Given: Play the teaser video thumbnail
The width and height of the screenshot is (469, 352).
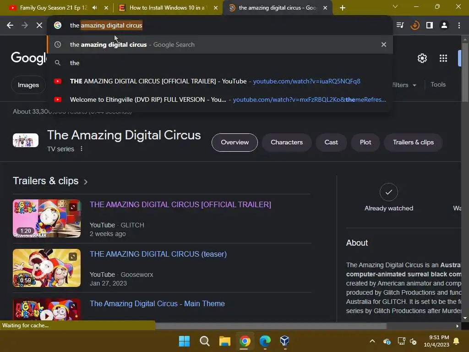Looking at the screenshot, I should coord(47,268).
